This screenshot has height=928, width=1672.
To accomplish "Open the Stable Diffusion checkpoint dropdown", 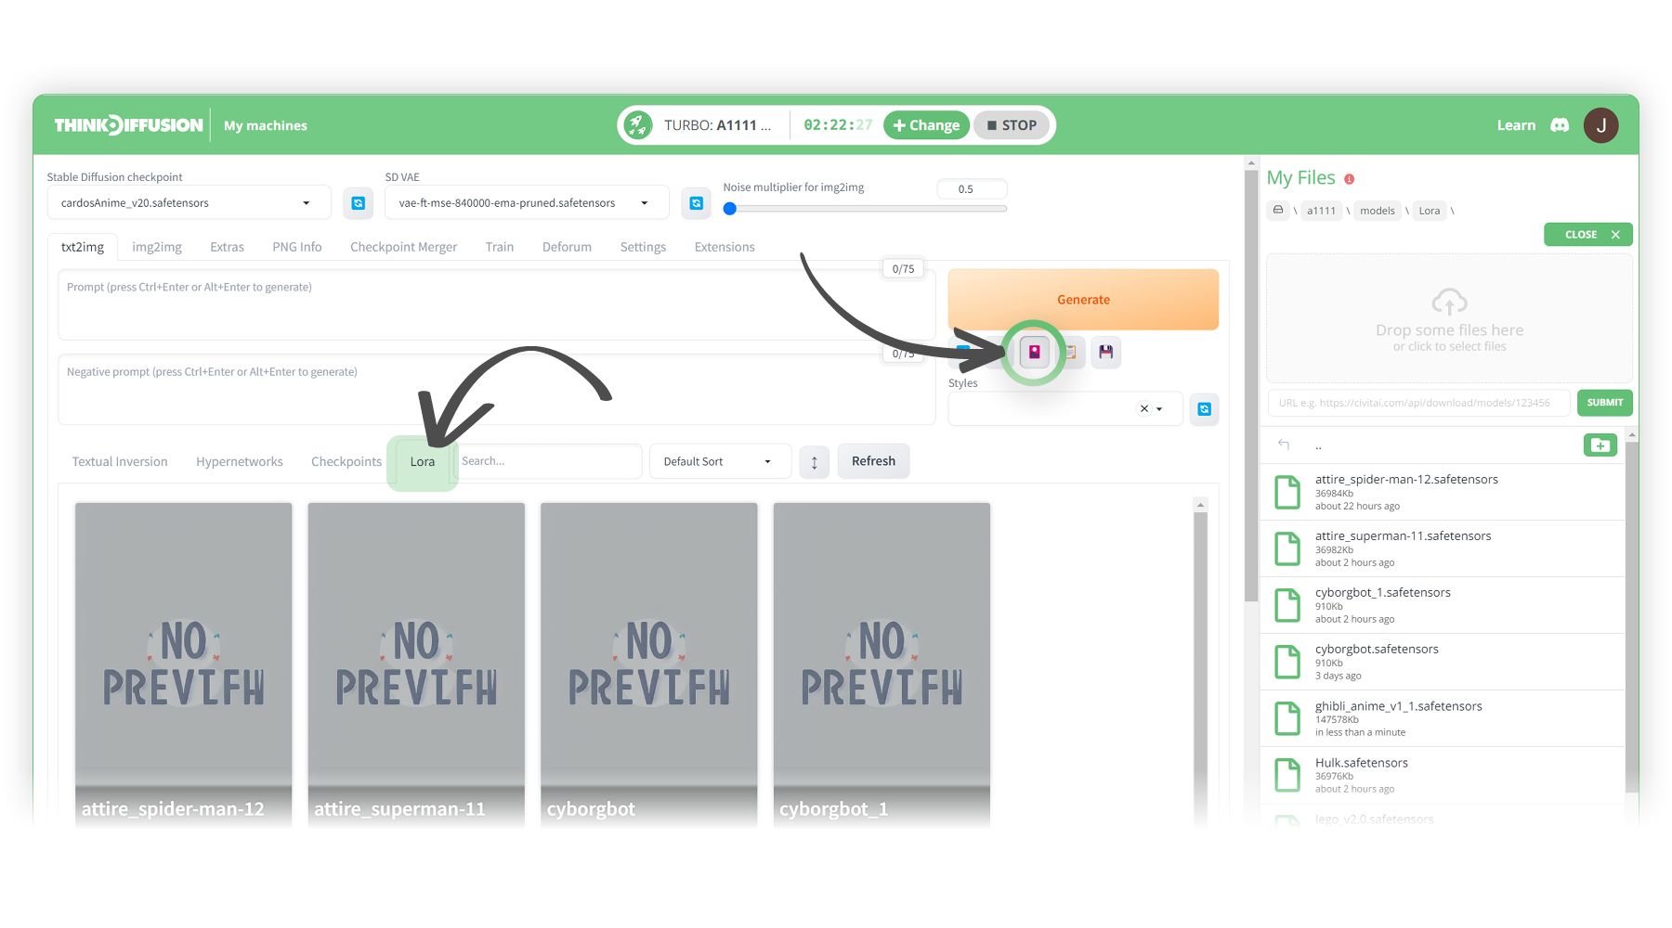I will tap(307, 202).
